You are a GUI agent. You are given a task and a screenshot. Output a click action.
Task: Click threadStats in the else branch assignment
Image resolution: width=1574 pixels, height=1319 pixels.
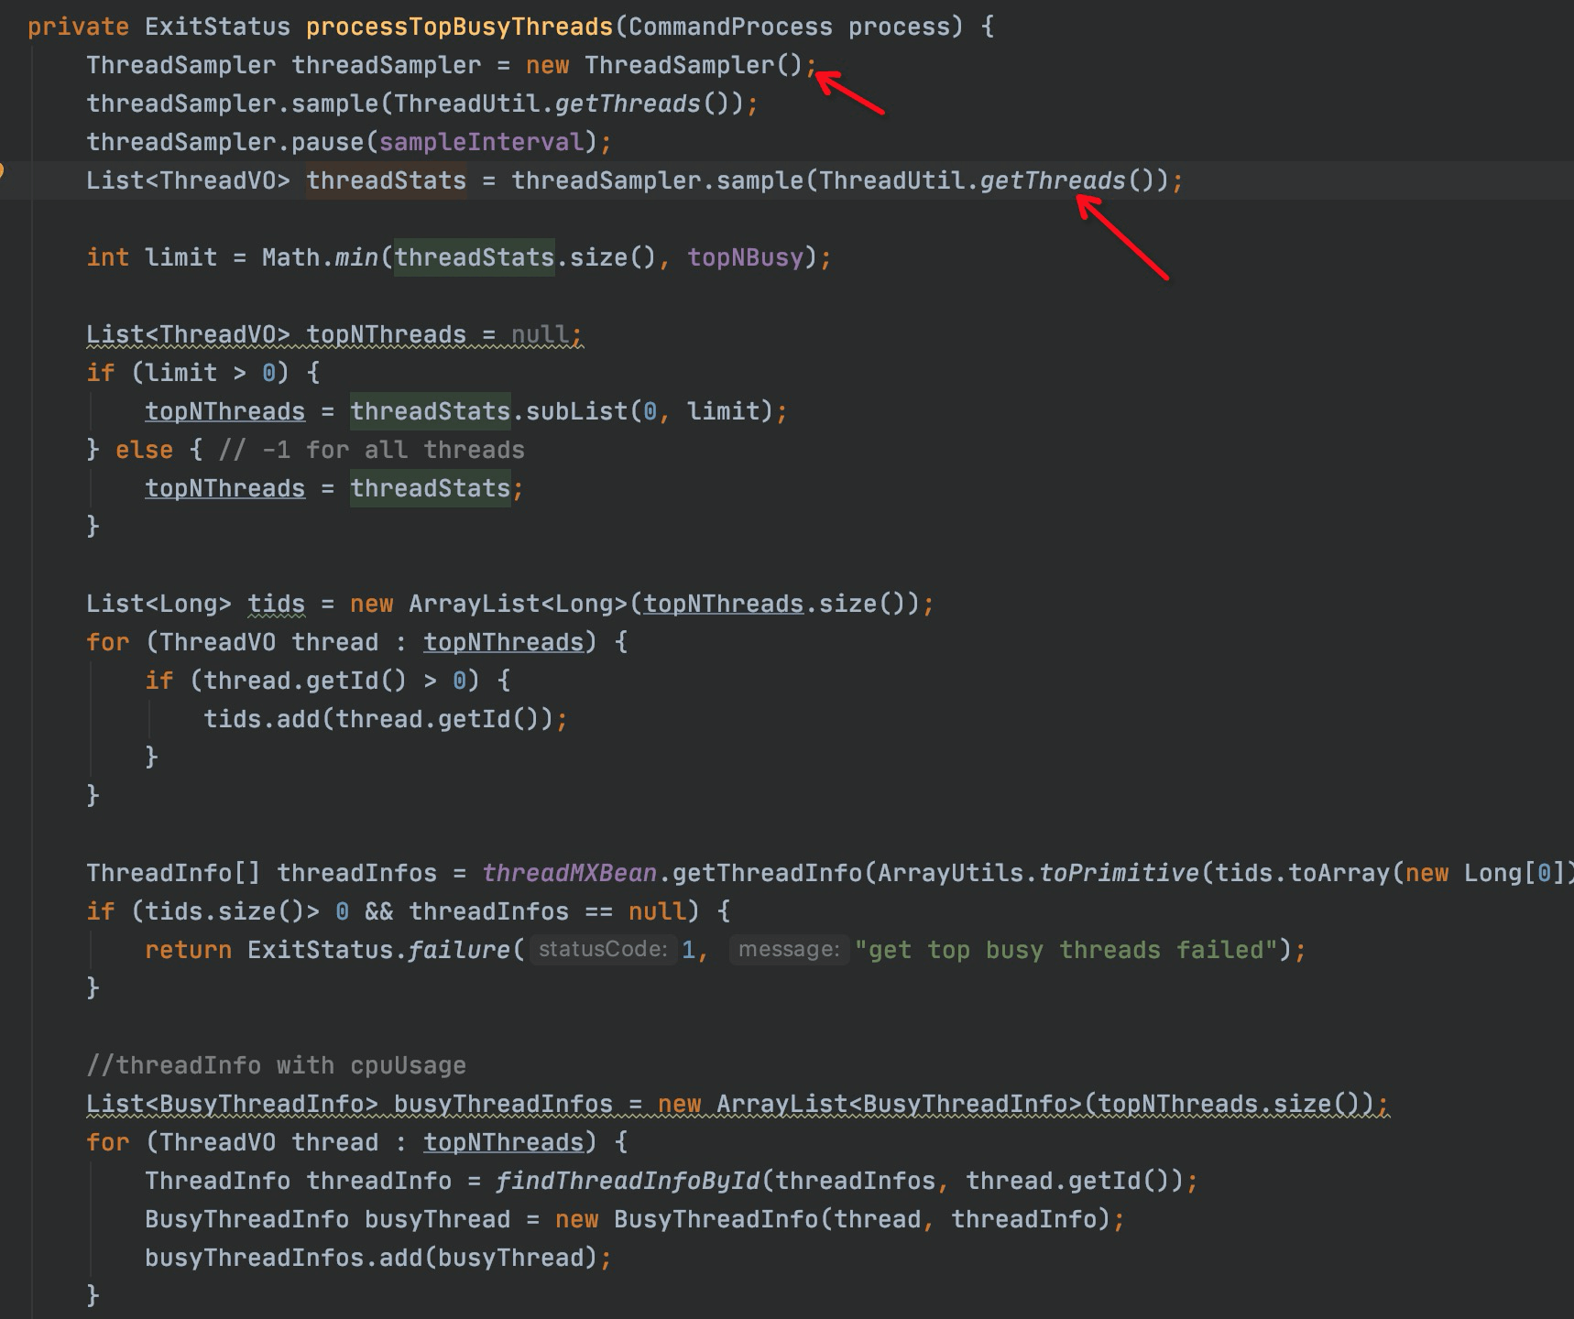pyautogui.click(x=430, y=488)
